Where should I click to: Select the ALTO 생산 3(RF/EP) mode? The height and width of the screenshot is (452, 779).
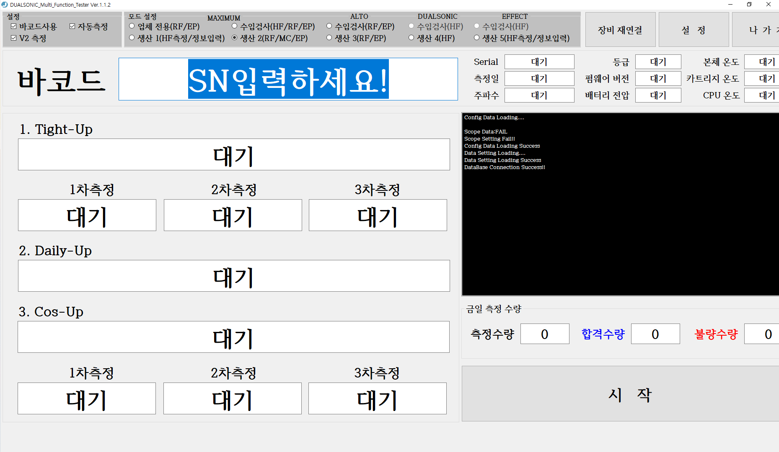(x=329, y=38)
